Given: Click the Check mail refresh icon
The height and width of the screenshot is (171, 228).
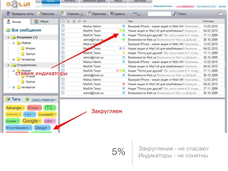Looking at the screenshot, I should [8, 14].
